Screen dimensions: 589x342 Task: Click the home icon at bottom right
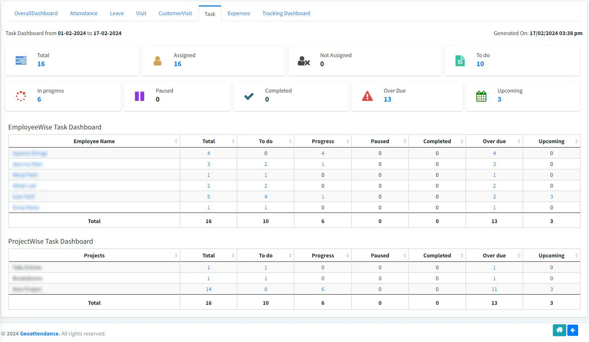click(559, 330)
